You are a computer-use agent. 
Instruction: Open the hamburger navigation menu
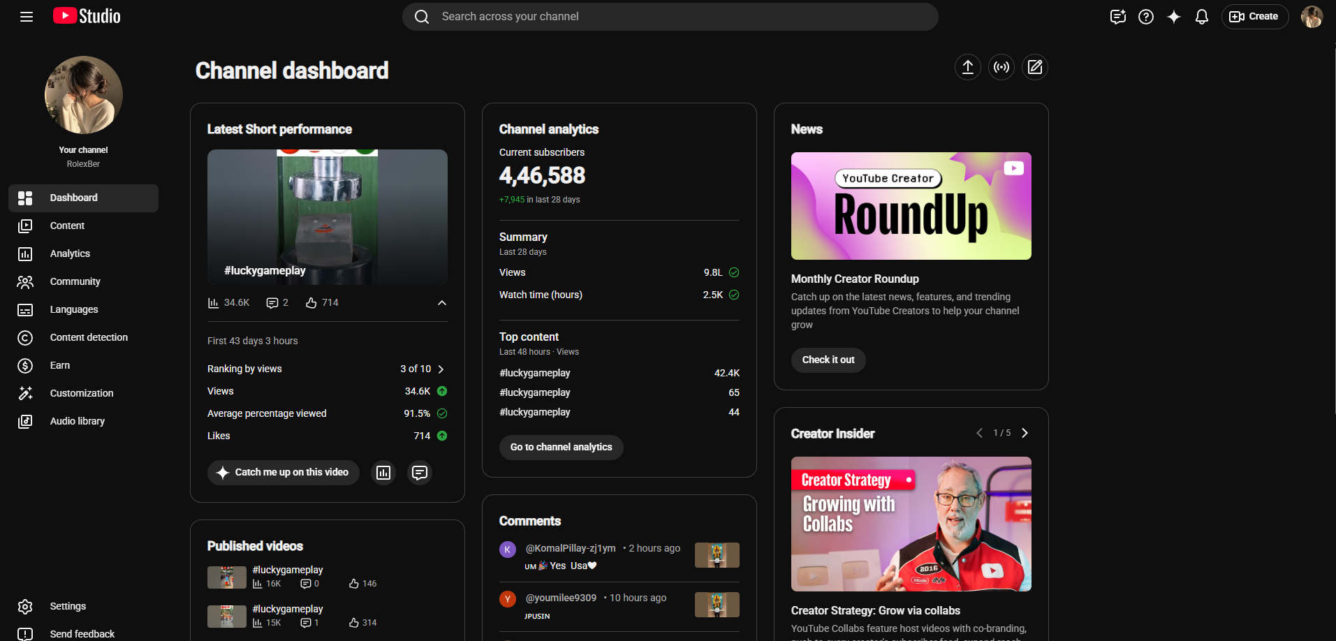[27, 17]
